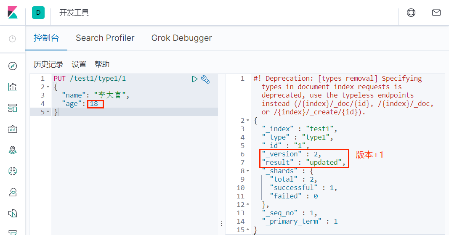
Task: Switch to the 控制台 tab
Action: [46, 38]
